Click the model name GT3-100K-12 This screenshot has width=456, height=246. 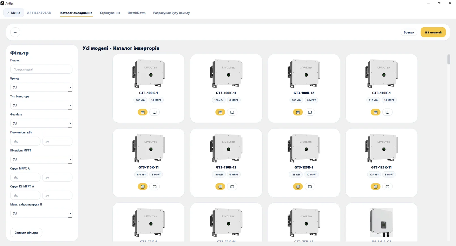304,93
